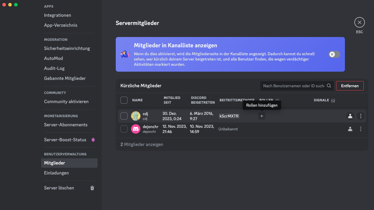
Task: Click the red Entfernen button
Action: (350, 86)
